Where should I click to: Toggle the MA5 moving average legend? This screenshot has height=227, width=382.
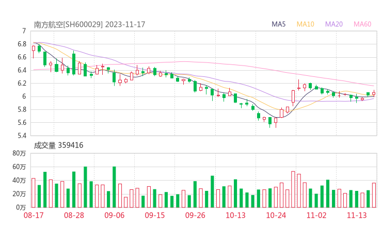point(279,24)
